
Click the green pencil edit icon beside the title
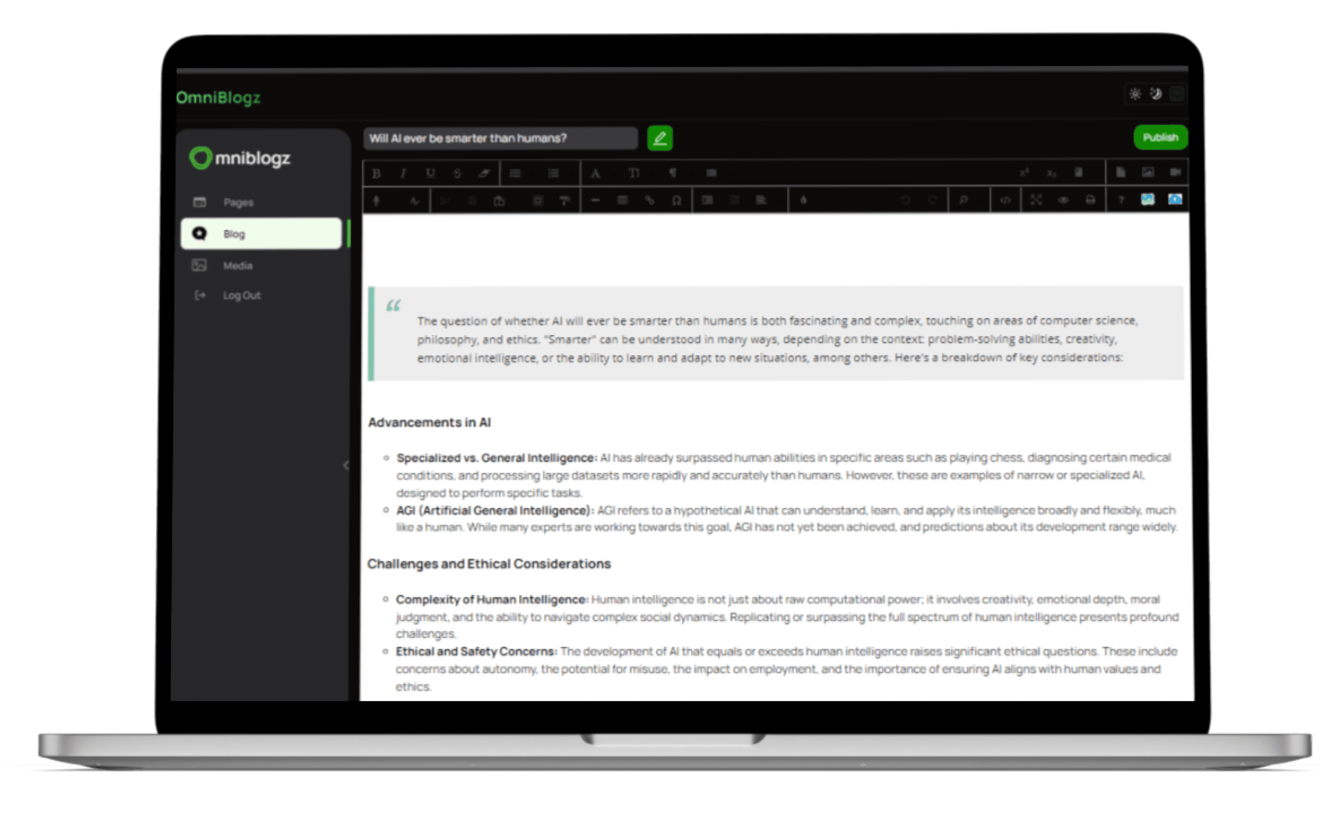click(660, 138)
